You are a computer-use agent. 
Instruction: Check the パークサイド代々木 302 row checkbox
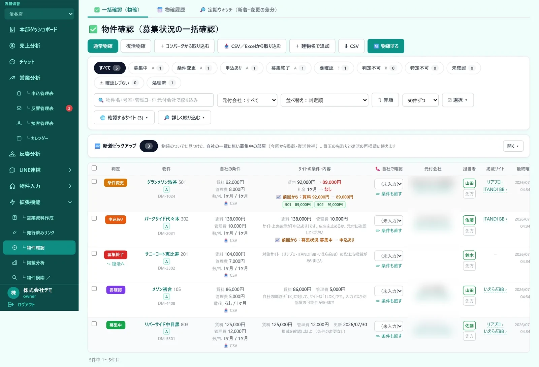94,218
